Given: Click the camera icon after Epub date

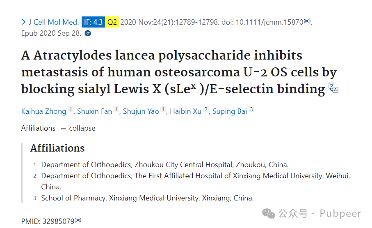Looking at the screenshot, I should 88,33.
